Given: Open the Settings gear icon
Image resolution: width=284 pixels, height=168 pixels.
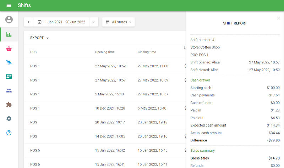Looking at the screenshot, I should click(9, 119).
